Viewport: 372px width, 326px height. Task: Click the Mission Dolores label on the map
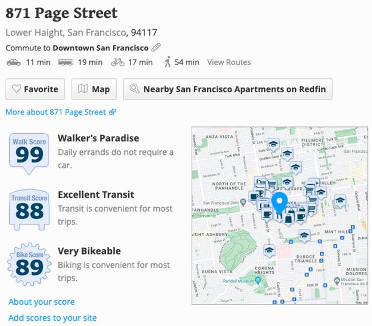(x=356, y=272)
